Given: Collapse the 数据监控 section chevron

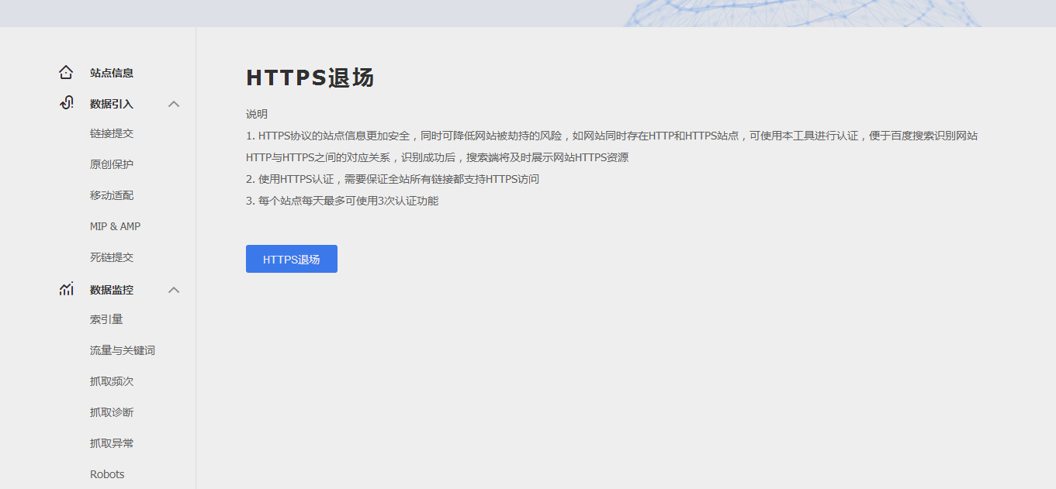Looking at the screenshot, I should tap(174, 290).
